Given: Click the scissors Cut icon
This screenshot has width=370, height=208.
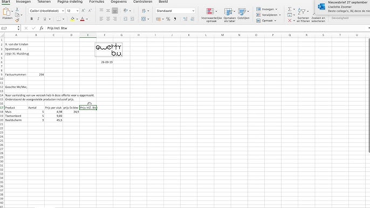Looking at the screenshot, I should pyautogui.click(x=17, y=10).
